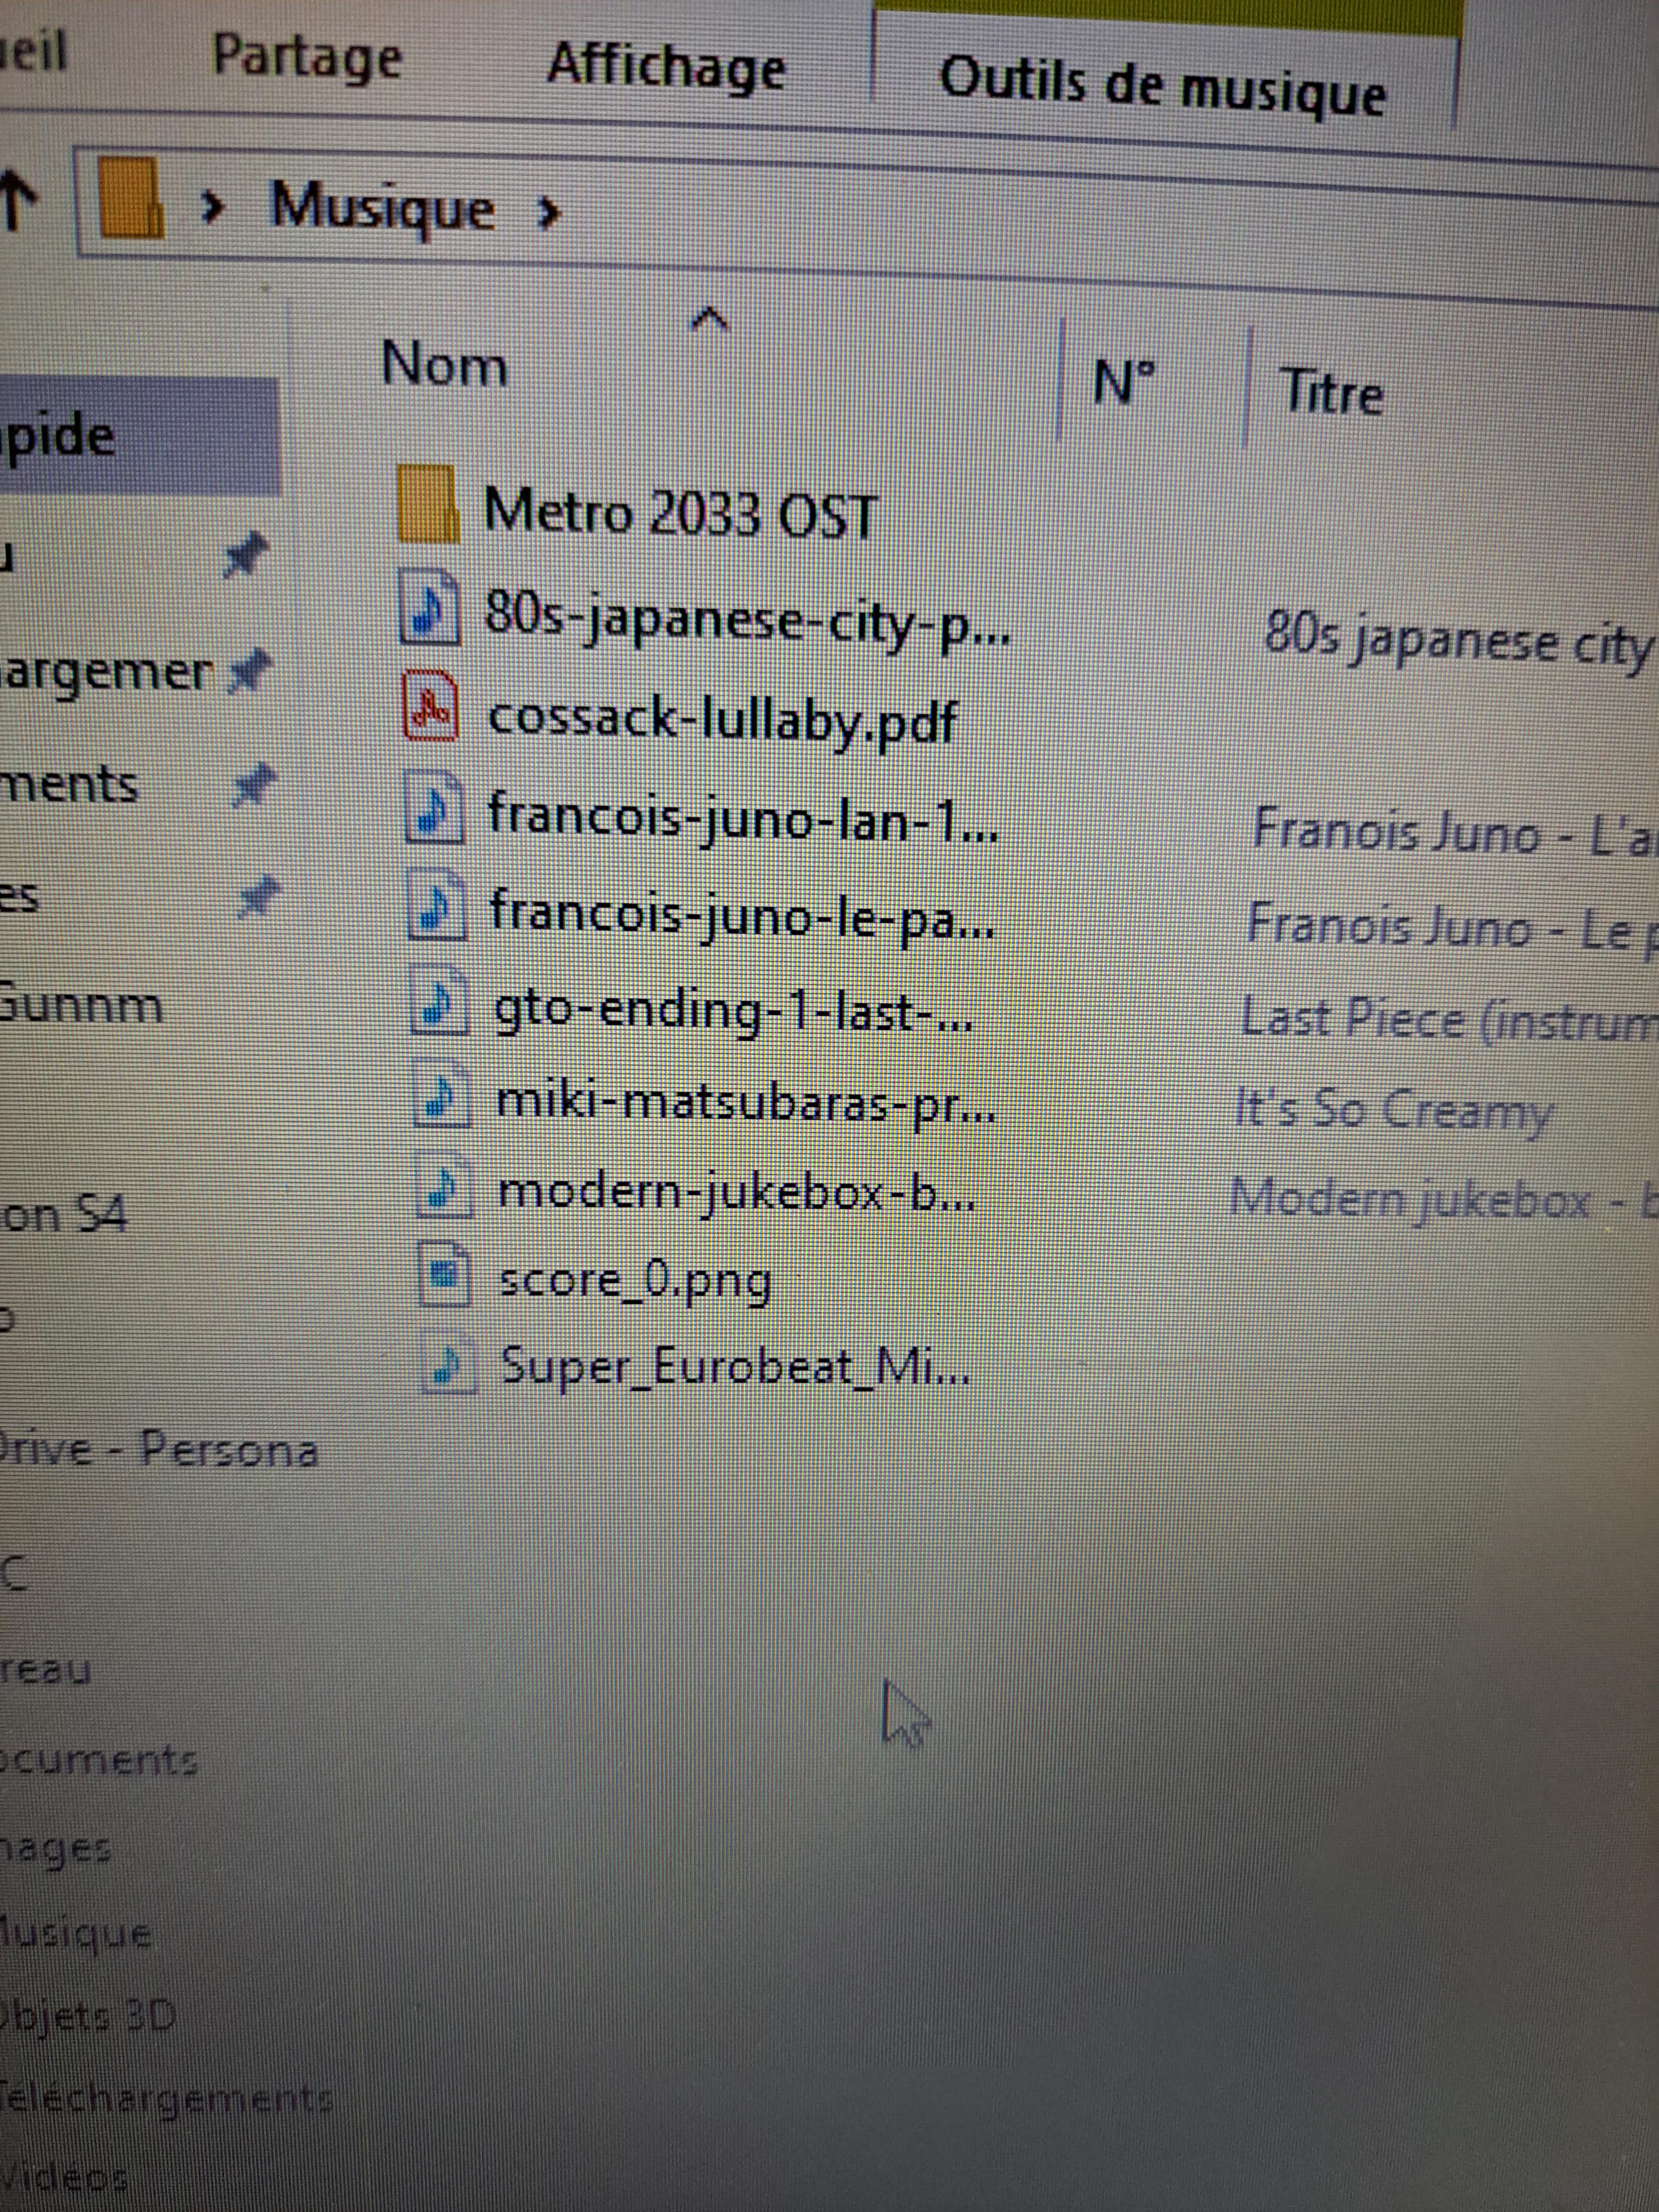
Task: Open Vidéos in the sidebar
Action: pos(64,2176)
